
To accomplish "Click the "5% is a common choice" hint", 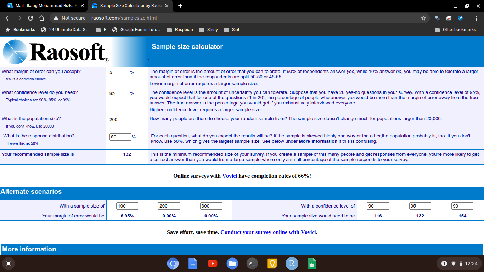I will [x=26, y=79].
